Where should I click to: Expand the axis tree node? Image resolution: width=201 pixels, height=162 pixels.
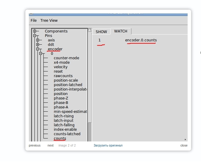[37, 40]
